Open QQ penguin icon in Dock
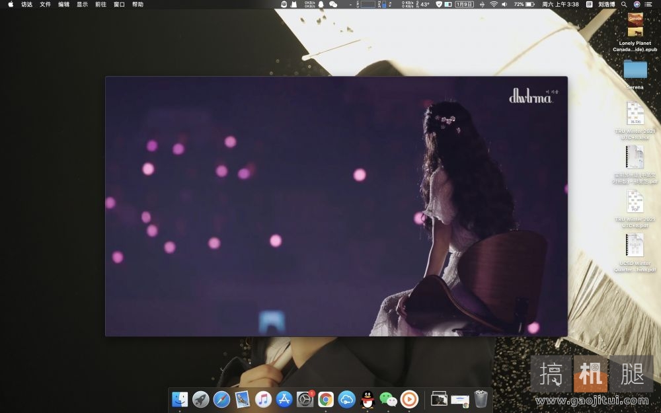This screenshot has width=661, height=413. 368,399
